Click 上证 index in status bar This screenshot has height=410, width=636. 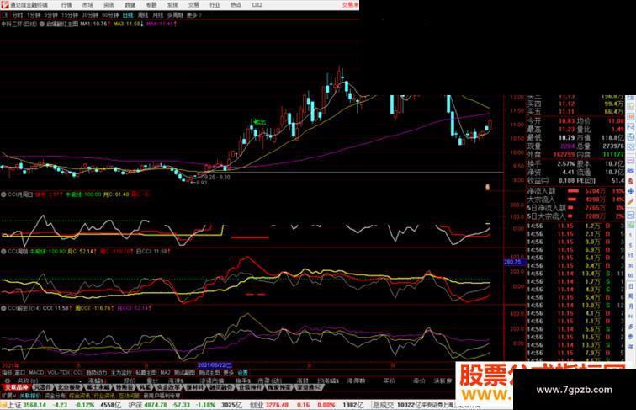(14, 405)
